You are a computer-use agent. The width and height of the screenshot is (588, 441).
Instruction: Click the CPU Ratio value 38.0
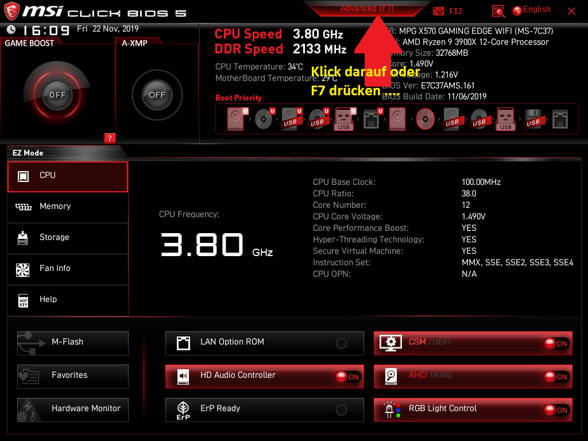469,194
